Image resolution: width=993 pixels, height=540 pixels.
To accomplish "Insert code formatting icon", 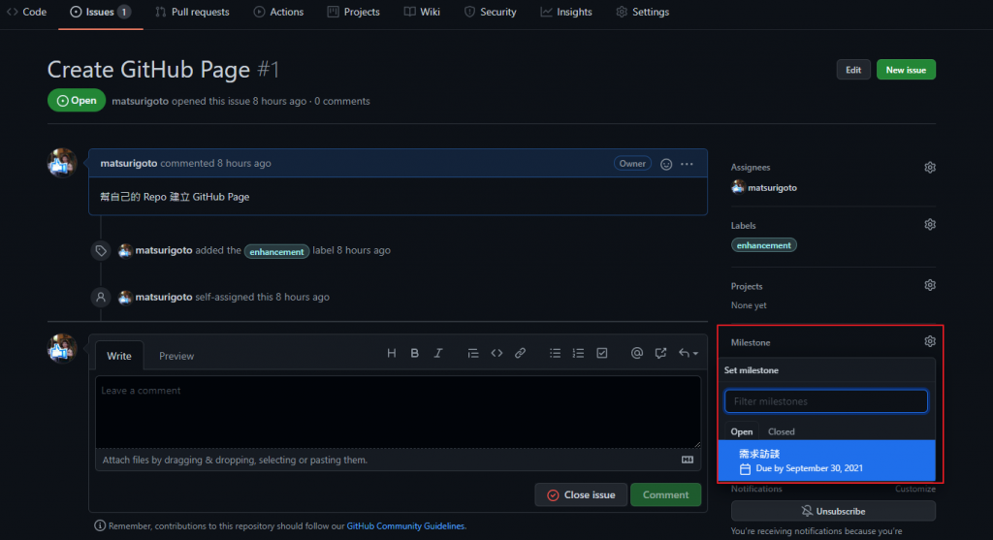I will (497, 353).
